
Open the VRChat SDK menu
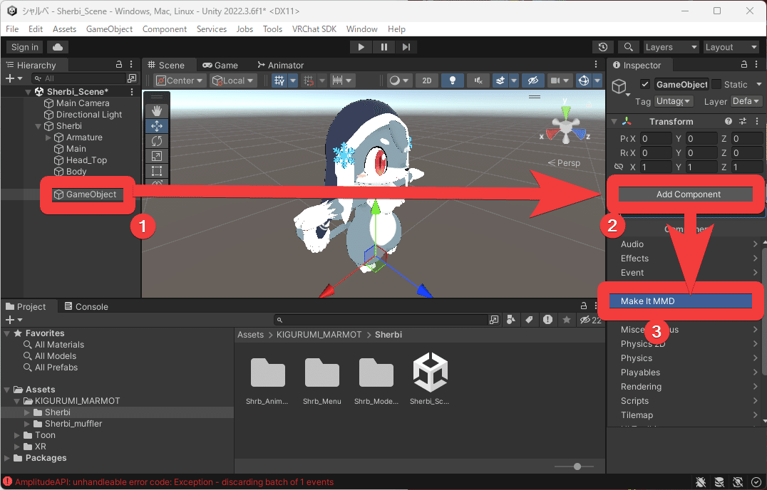[x=314, y=28]
